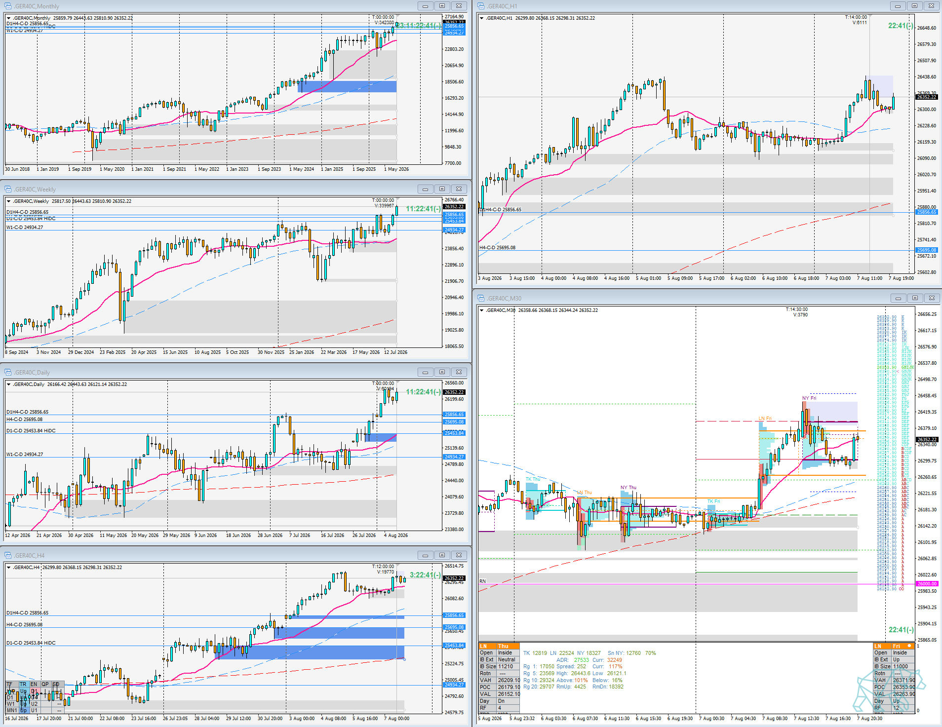Close the GER40C,H4 chart window
The image size is (942, 727).
pyautogui.click(x=459, y=555)
